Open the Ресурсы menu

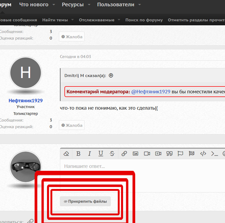point(73,4)
